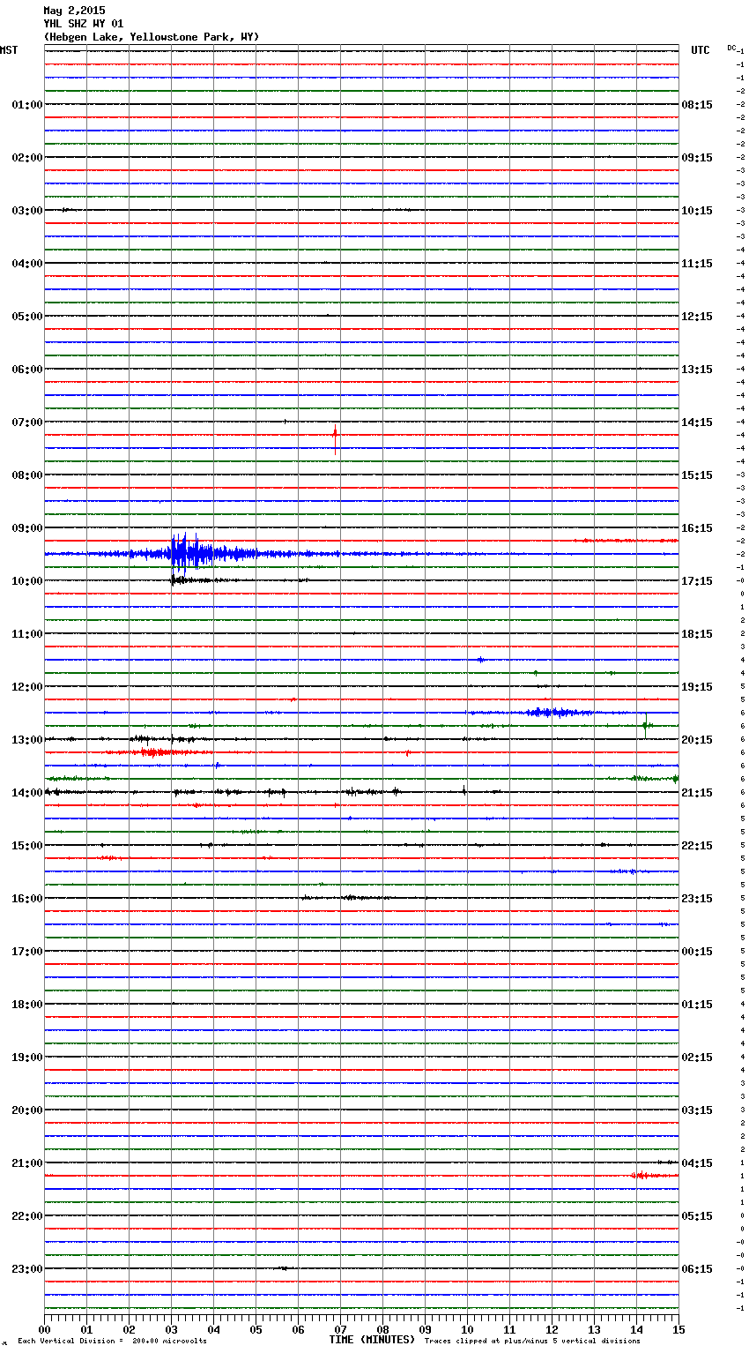This screenshot has width=749, height=1353.
Task: Click the vertical division microvolts scale note
Action: [112, 1341]
